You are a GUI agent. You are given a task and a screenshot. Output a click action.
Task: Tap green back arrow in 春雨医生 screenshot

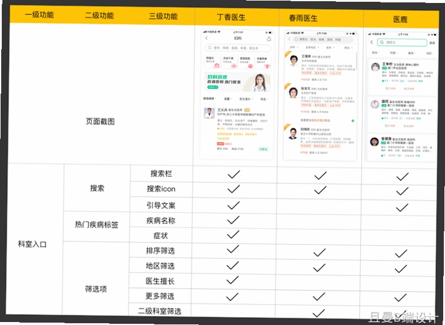point(289,39)
